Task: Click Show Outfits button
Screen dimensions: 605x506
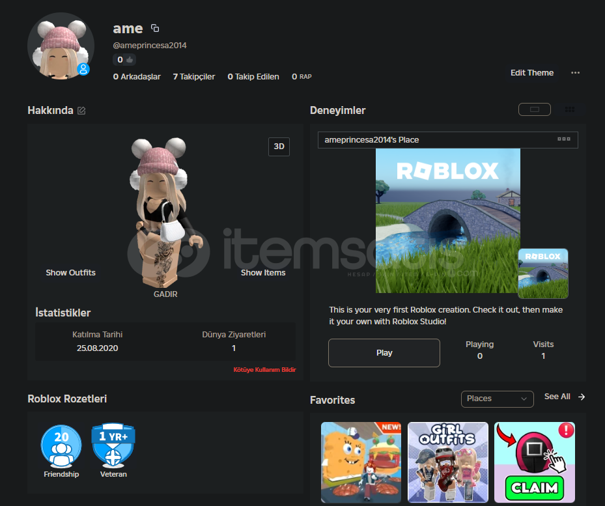Action: pos(70,272)
